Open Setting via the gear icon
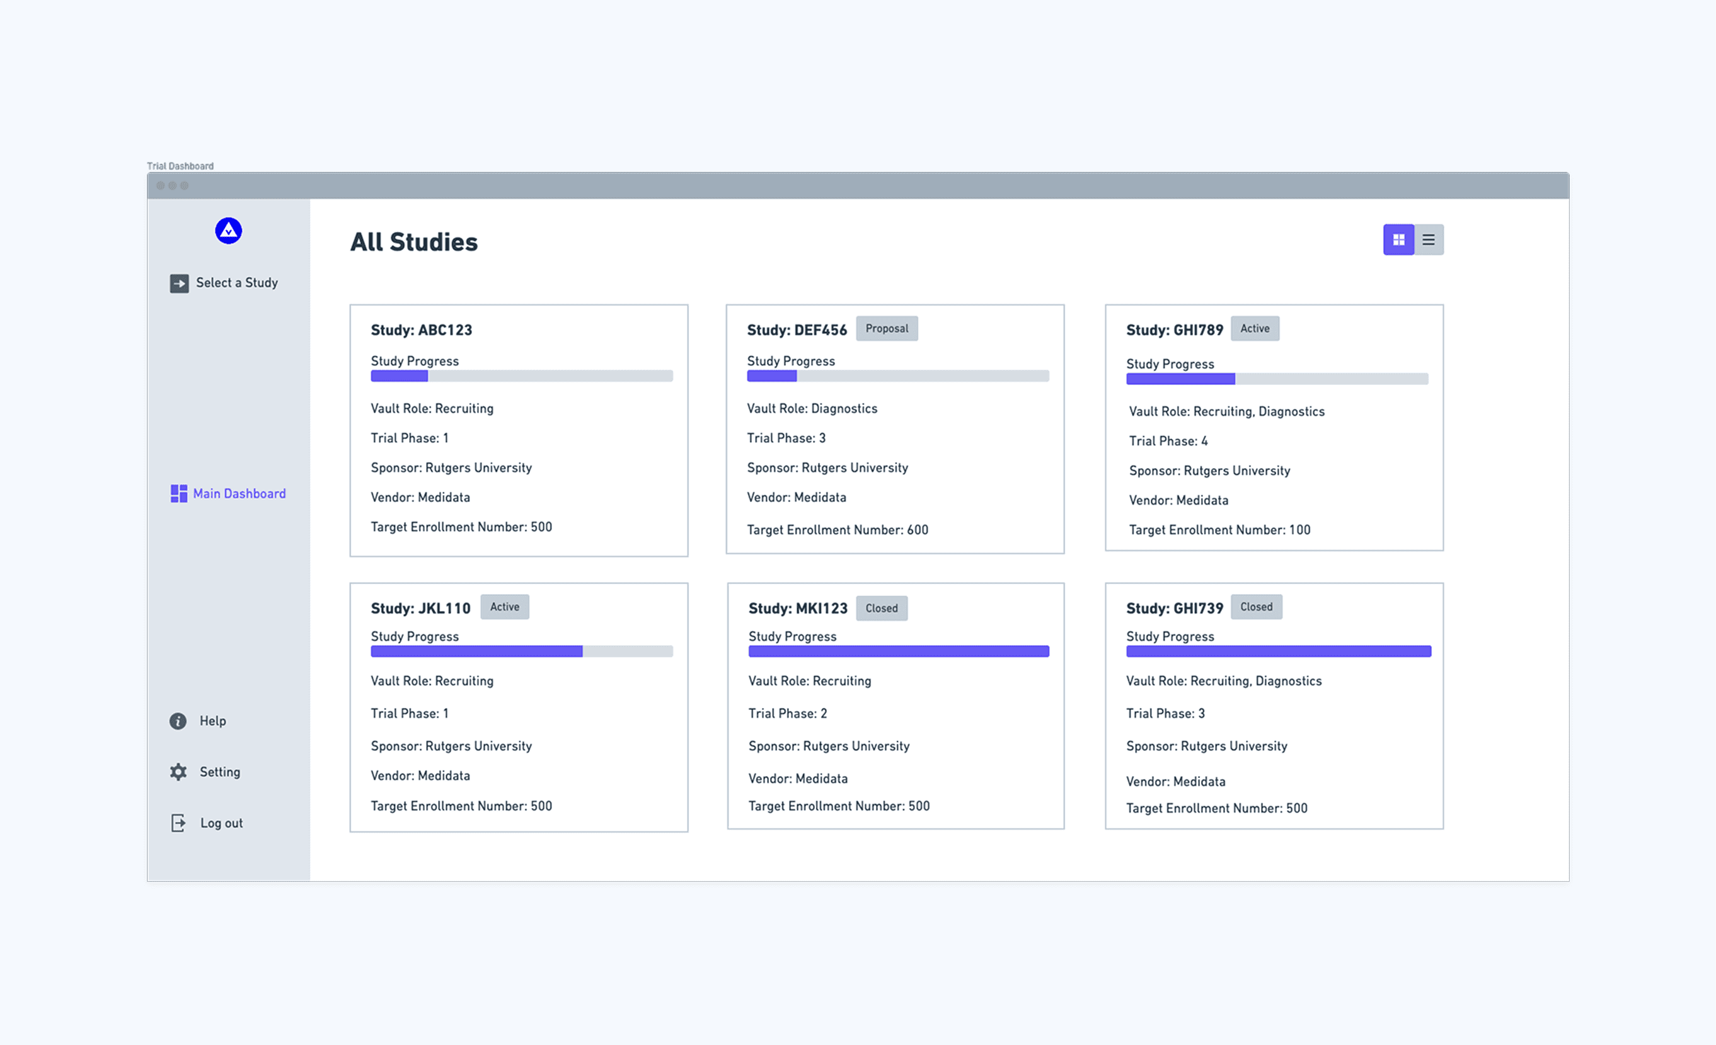This screenshot has width=1716, height=1045. [x=178, y=772]
